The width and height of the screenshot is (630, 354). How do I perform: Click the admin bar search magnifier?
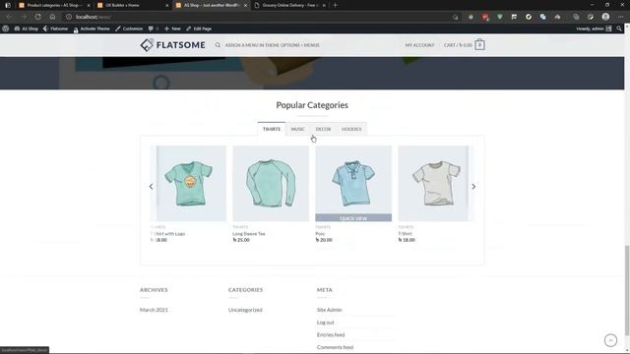619,29
